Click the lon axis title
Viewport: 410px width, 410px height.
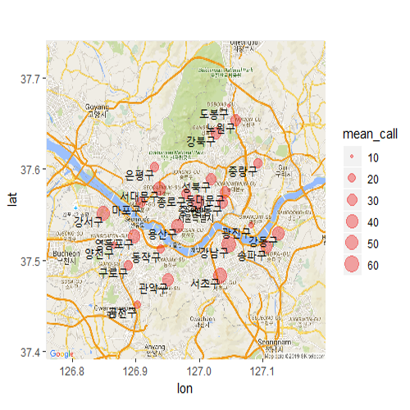[x=184, y=389]
